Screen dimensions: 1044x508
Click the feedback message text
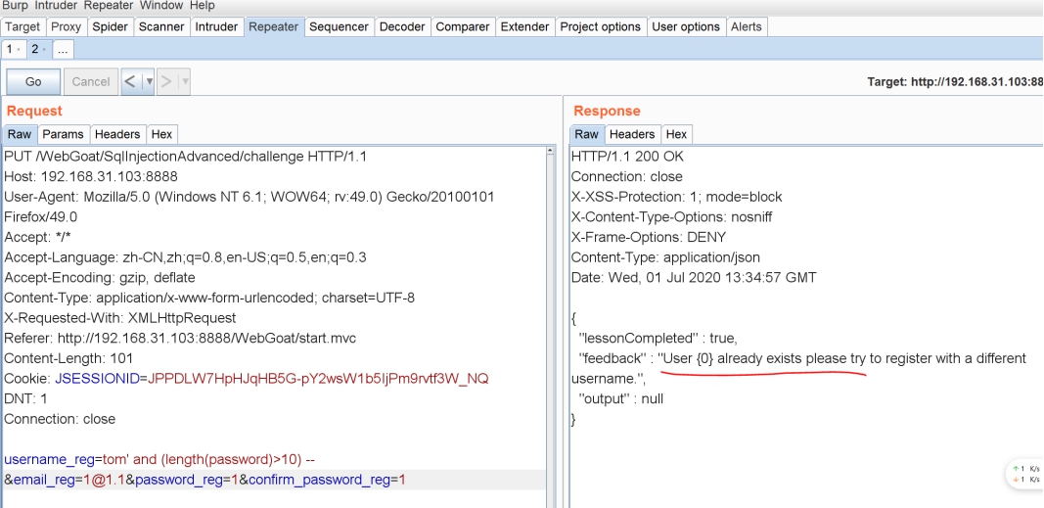(799, 368)
